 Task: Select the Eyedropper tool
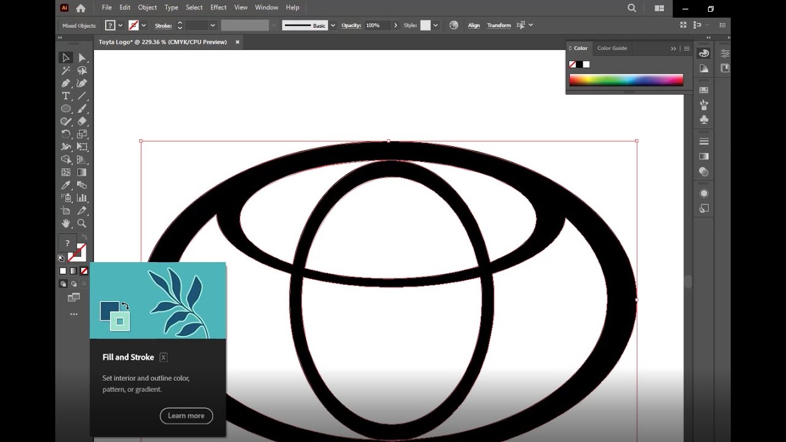66,185
